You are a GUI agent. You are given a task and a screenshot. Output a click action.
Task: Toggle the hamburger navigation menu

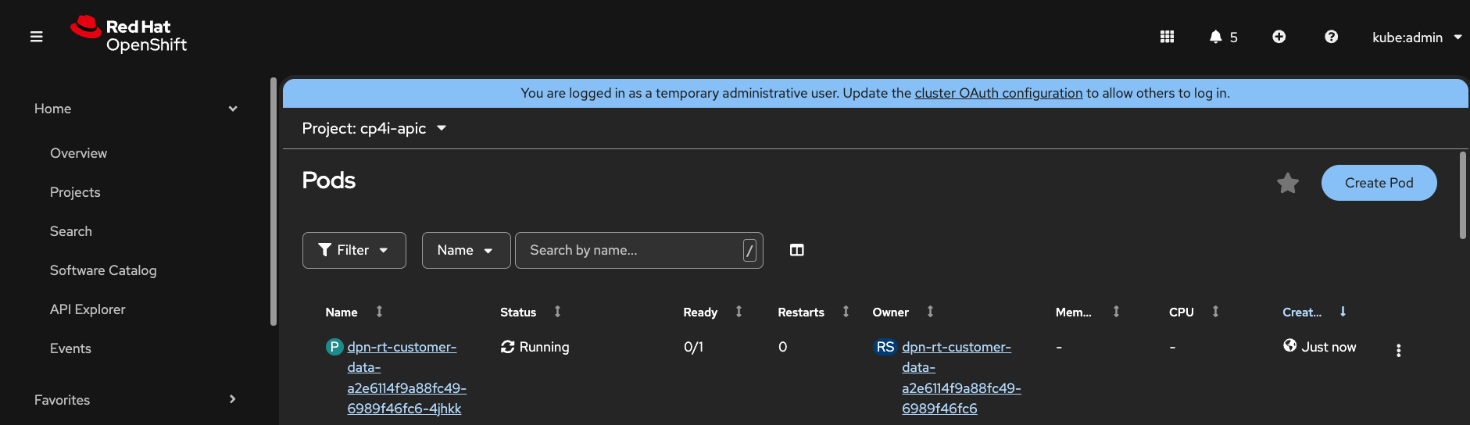pyautogui.click(x=36, y=37)
